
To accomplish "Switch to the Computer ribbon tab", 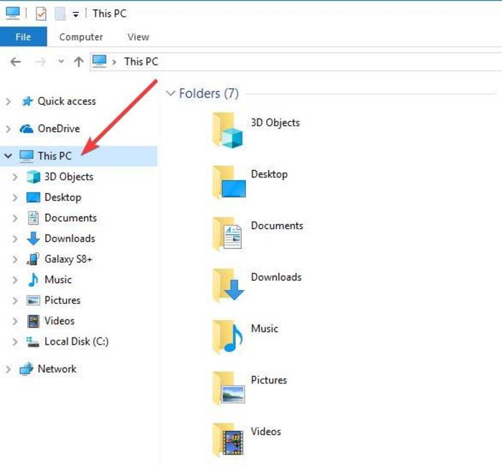I will coord(81,37).
